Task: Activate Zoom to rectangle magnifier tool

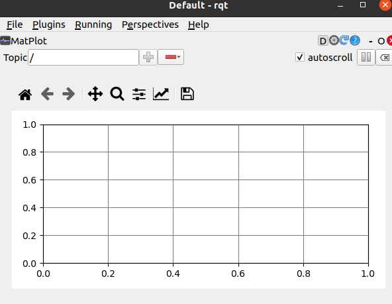Action: [x=117, y=94]
